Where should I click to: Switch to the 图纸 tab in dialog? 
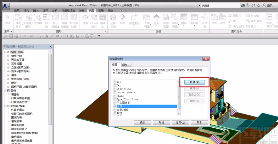125,64
